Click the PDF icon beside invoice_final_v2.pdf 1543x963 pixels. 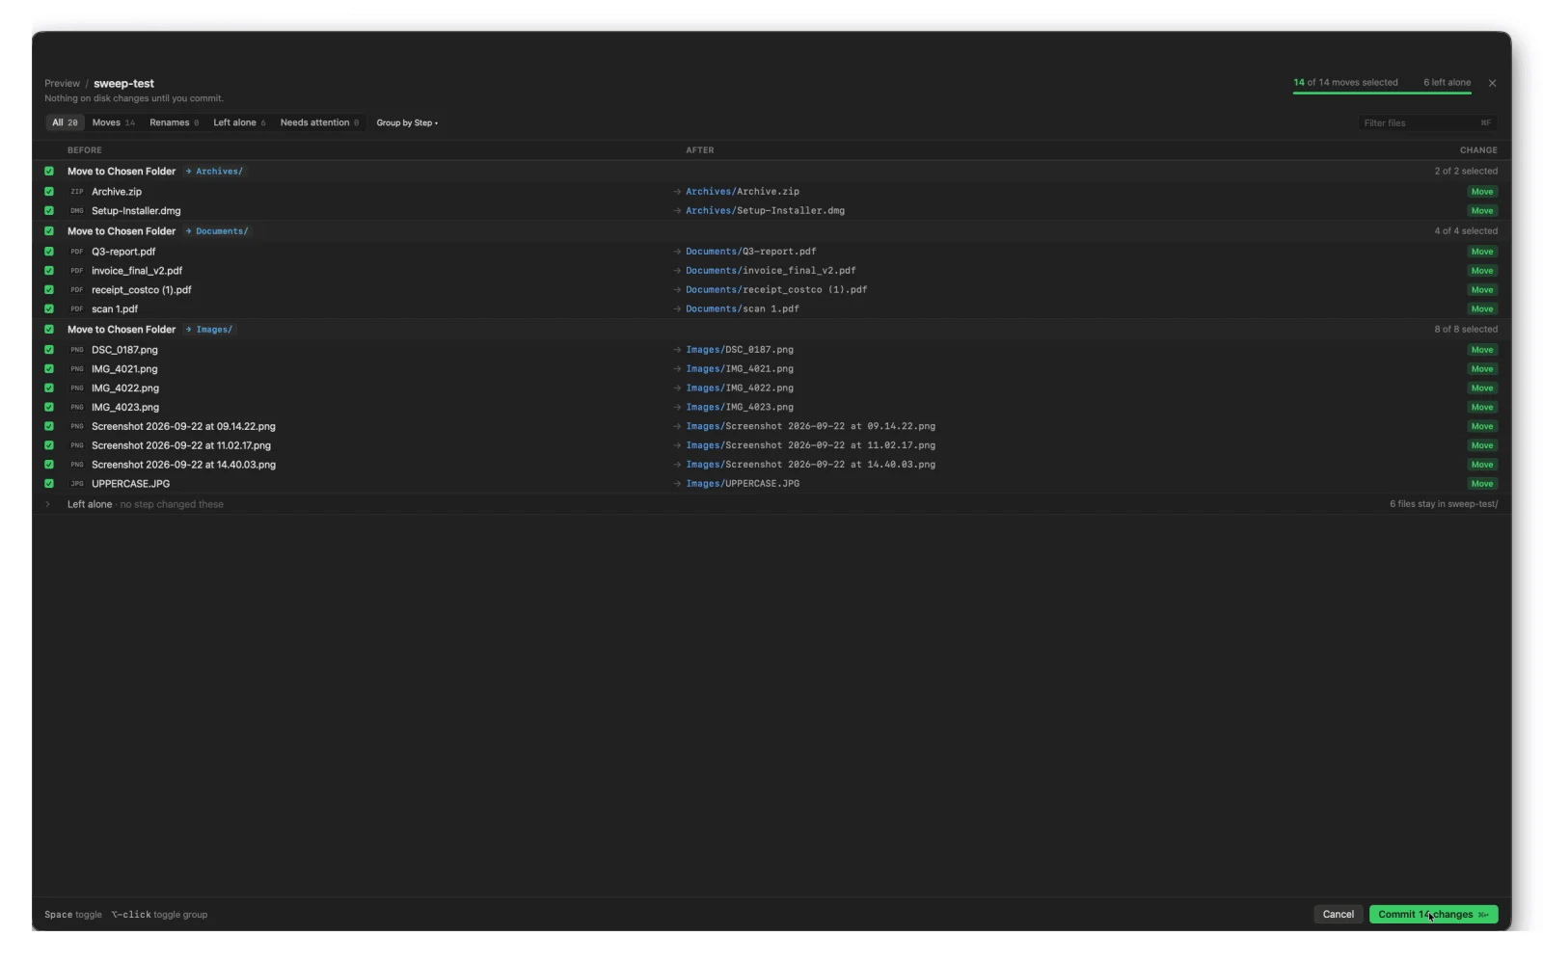click(77, 271)
